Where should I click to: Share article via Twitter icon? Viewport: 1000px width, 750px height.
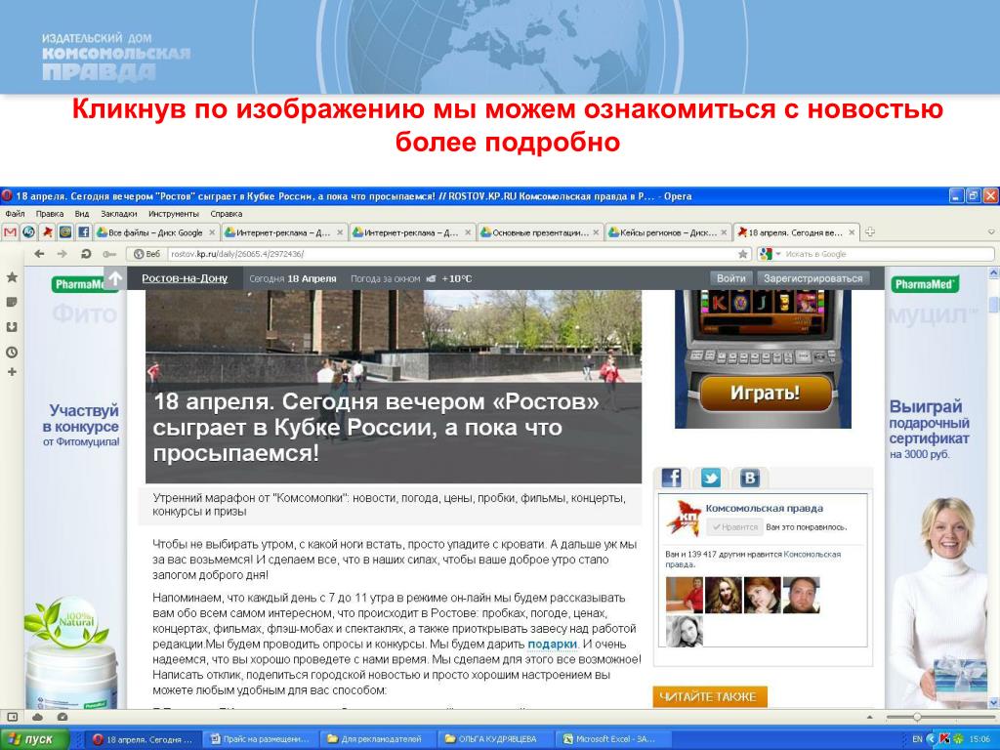[710, 477]
